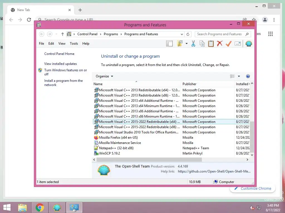Image resolution: width=285 pixels, height=213 pixels.
Task: Open the View menu
Action: pyautogui.click(x=62, y=44)
